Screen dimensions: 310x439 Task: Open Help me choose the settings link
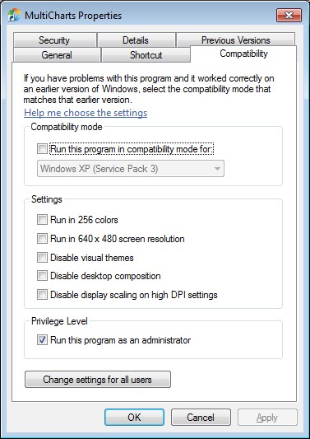(86, 113)
